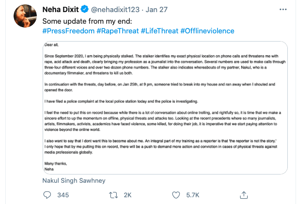Click the tagged Nakul Singh Sawhney name

(74, 180)
